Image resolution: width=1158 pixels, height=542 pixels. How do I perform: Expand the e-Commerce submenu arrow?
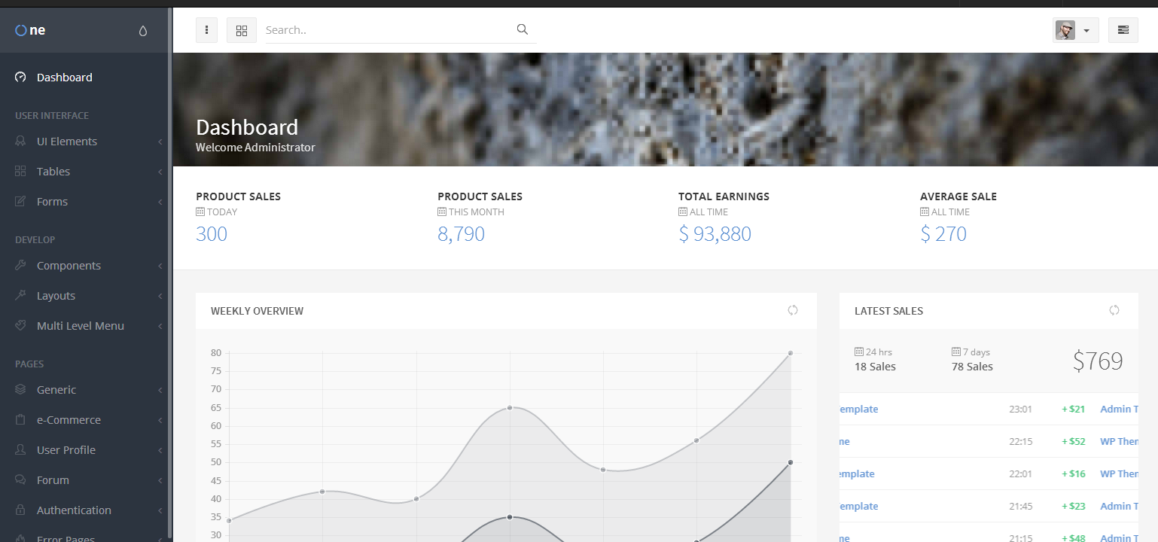pos(160,420)
